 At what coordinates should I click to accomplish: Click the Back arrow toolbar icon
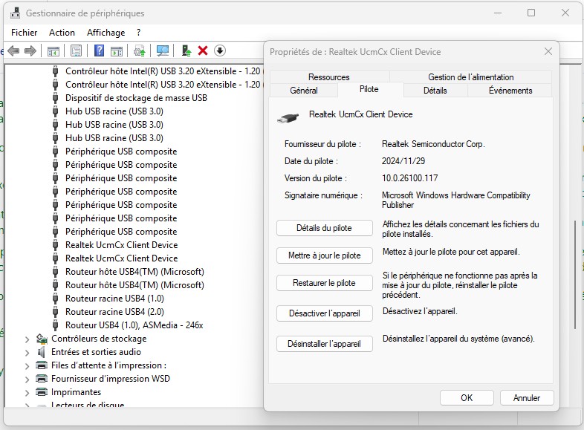click(x=13, y=51)
